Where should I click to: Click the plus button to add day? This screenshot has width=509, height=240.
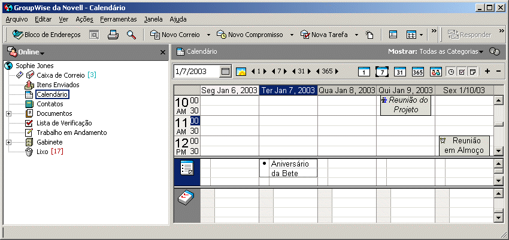(x=487, y=71)
